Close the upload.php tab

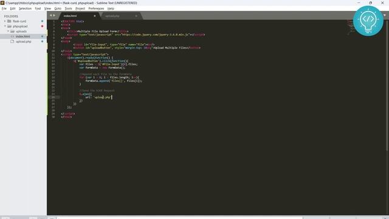(x=136, y=16)
